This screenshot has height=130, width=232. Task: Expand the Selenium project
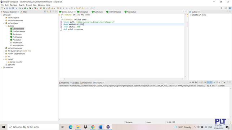point(1,68)
